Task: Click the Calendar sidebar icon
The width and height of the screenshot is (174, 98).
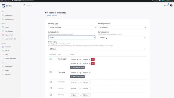Action: pos(3,47)
